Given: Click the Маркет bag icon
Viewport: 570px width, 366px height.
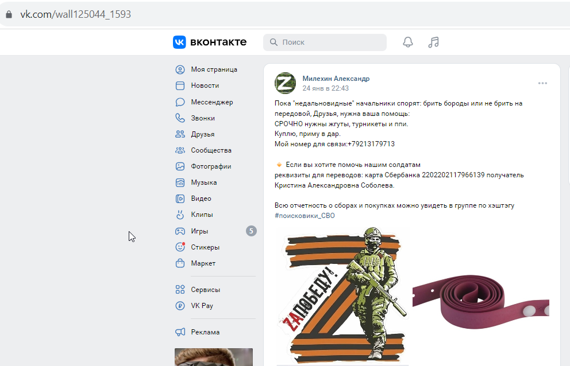Looking at the screenshot, I should 180,263.
